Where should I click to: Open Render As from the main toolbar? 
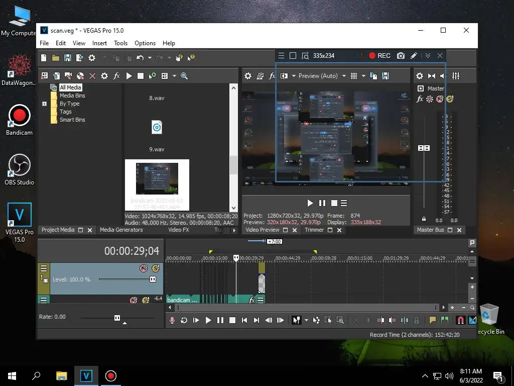click(80, 58)
